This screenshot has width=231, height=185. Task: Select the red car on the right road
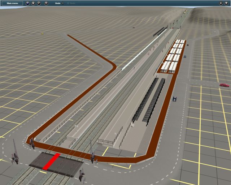(224, 85)
